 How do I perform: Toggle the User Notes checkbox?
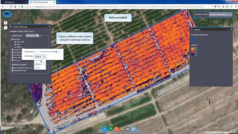coord(13,57)
